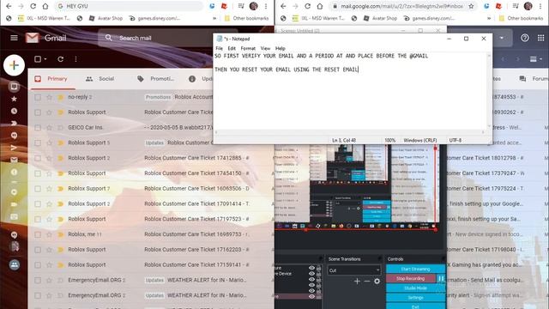Refresh the Gmail inbox list
Image resolution: width=549 pixels, height=309 pixels.
click(x=61, y=59)
